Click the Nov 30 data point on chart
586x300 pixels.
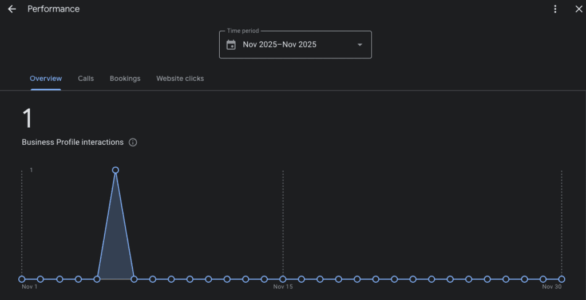click(x=561, y=279)
